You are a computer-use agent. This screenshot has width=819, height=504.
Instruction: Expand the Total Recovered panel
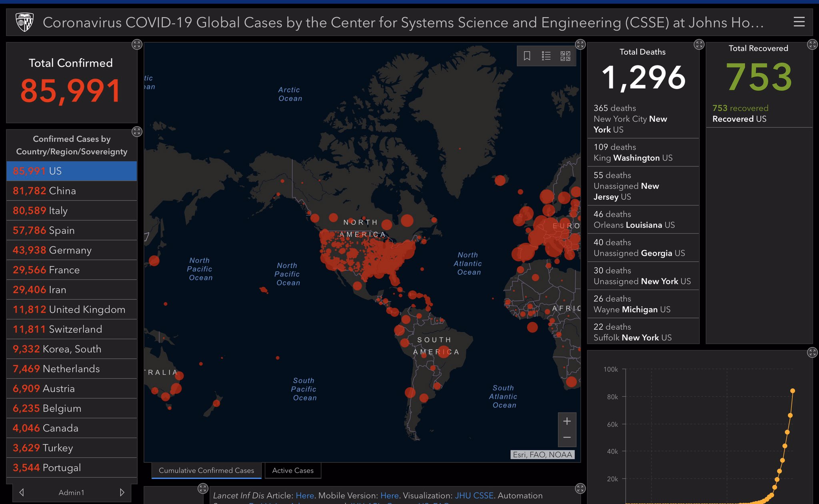coord(812,44)
